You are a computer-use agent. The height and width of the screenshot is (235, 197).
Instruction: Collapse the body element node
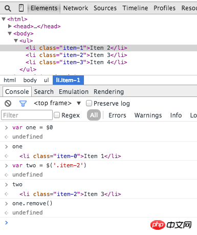pos(10,33)
